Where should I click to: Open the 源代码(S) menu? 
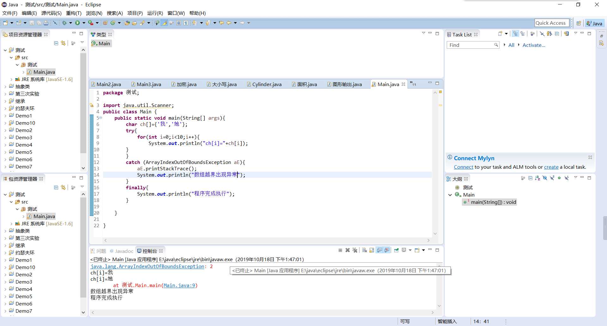click(x=51, y=13)
